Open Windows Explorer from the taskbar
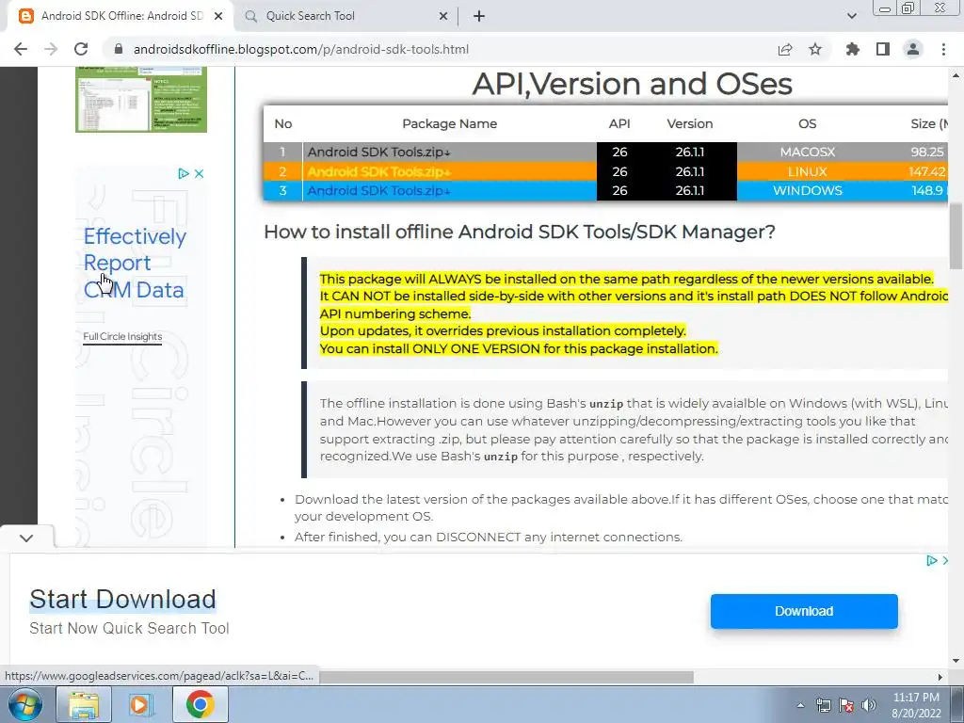 (x=84, y=704)
